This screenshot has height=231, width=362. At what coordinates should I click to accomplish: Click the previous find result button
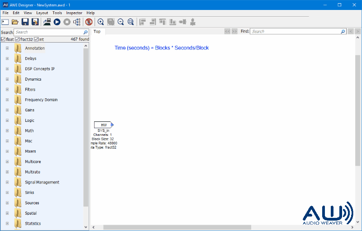point(351,31)
